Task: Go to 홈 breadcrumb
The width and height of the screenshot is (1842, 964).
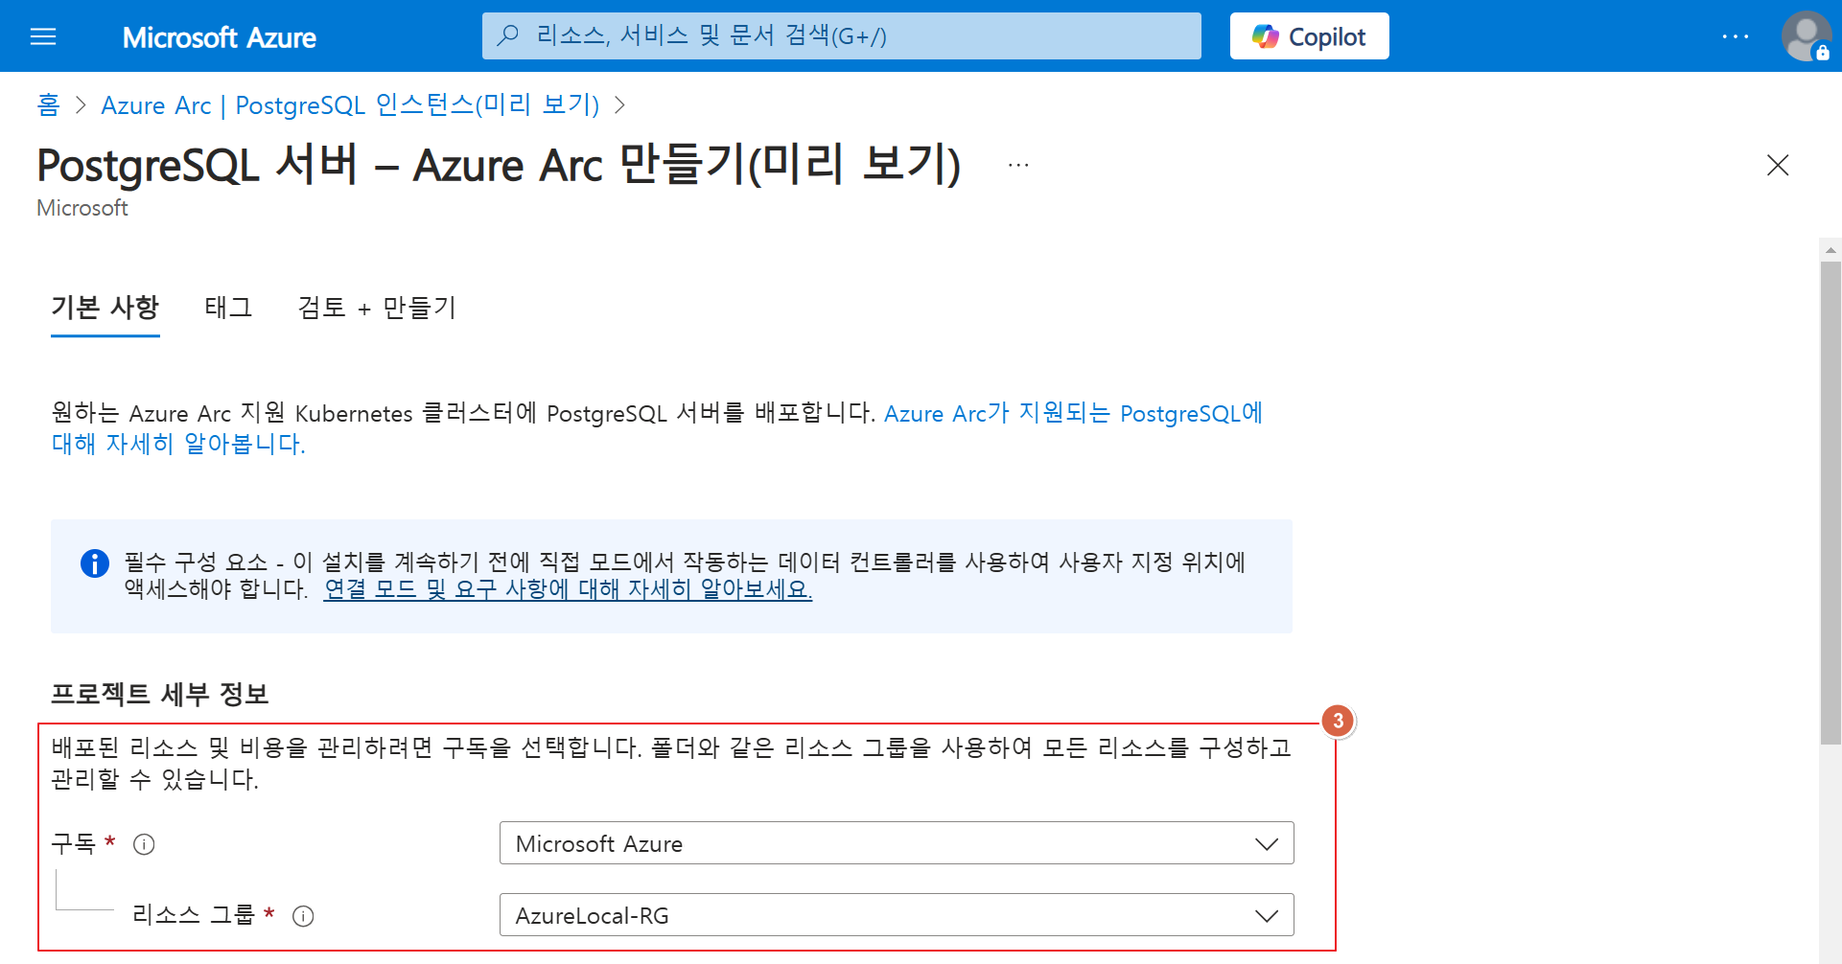Action: click(48, 104)
